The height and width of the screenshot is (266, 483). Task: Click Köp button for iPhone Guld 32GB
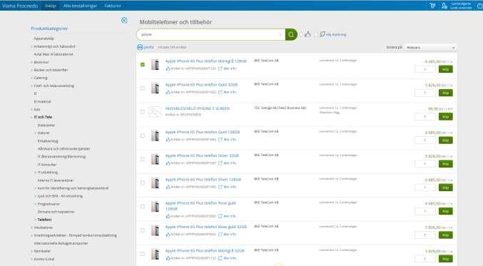(445, 93)
